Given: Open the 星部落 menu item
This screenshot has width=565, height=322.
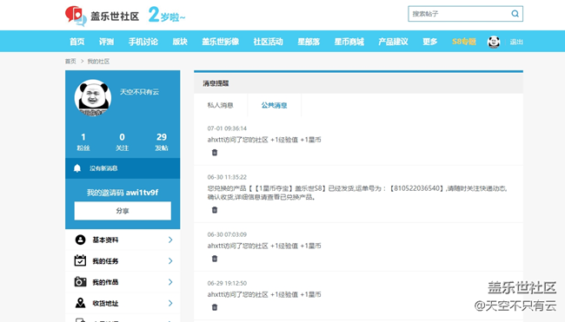Looking at the screenshot, I should coord(309,42).
